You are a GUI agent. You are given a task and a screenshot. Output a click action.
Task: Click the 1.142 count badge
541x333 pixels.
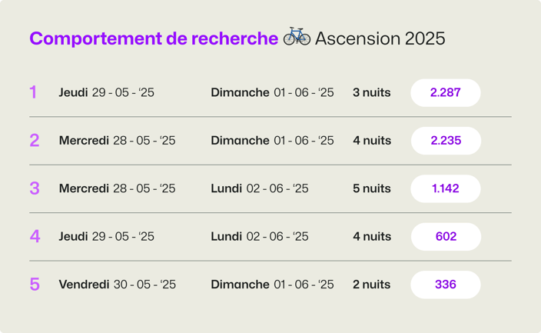[446, 188]
